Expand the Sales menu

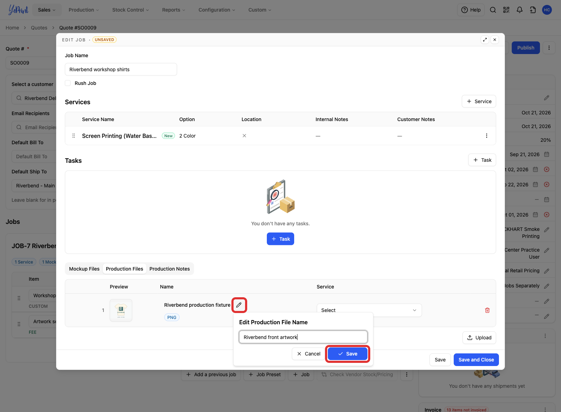tap(47, 10)
